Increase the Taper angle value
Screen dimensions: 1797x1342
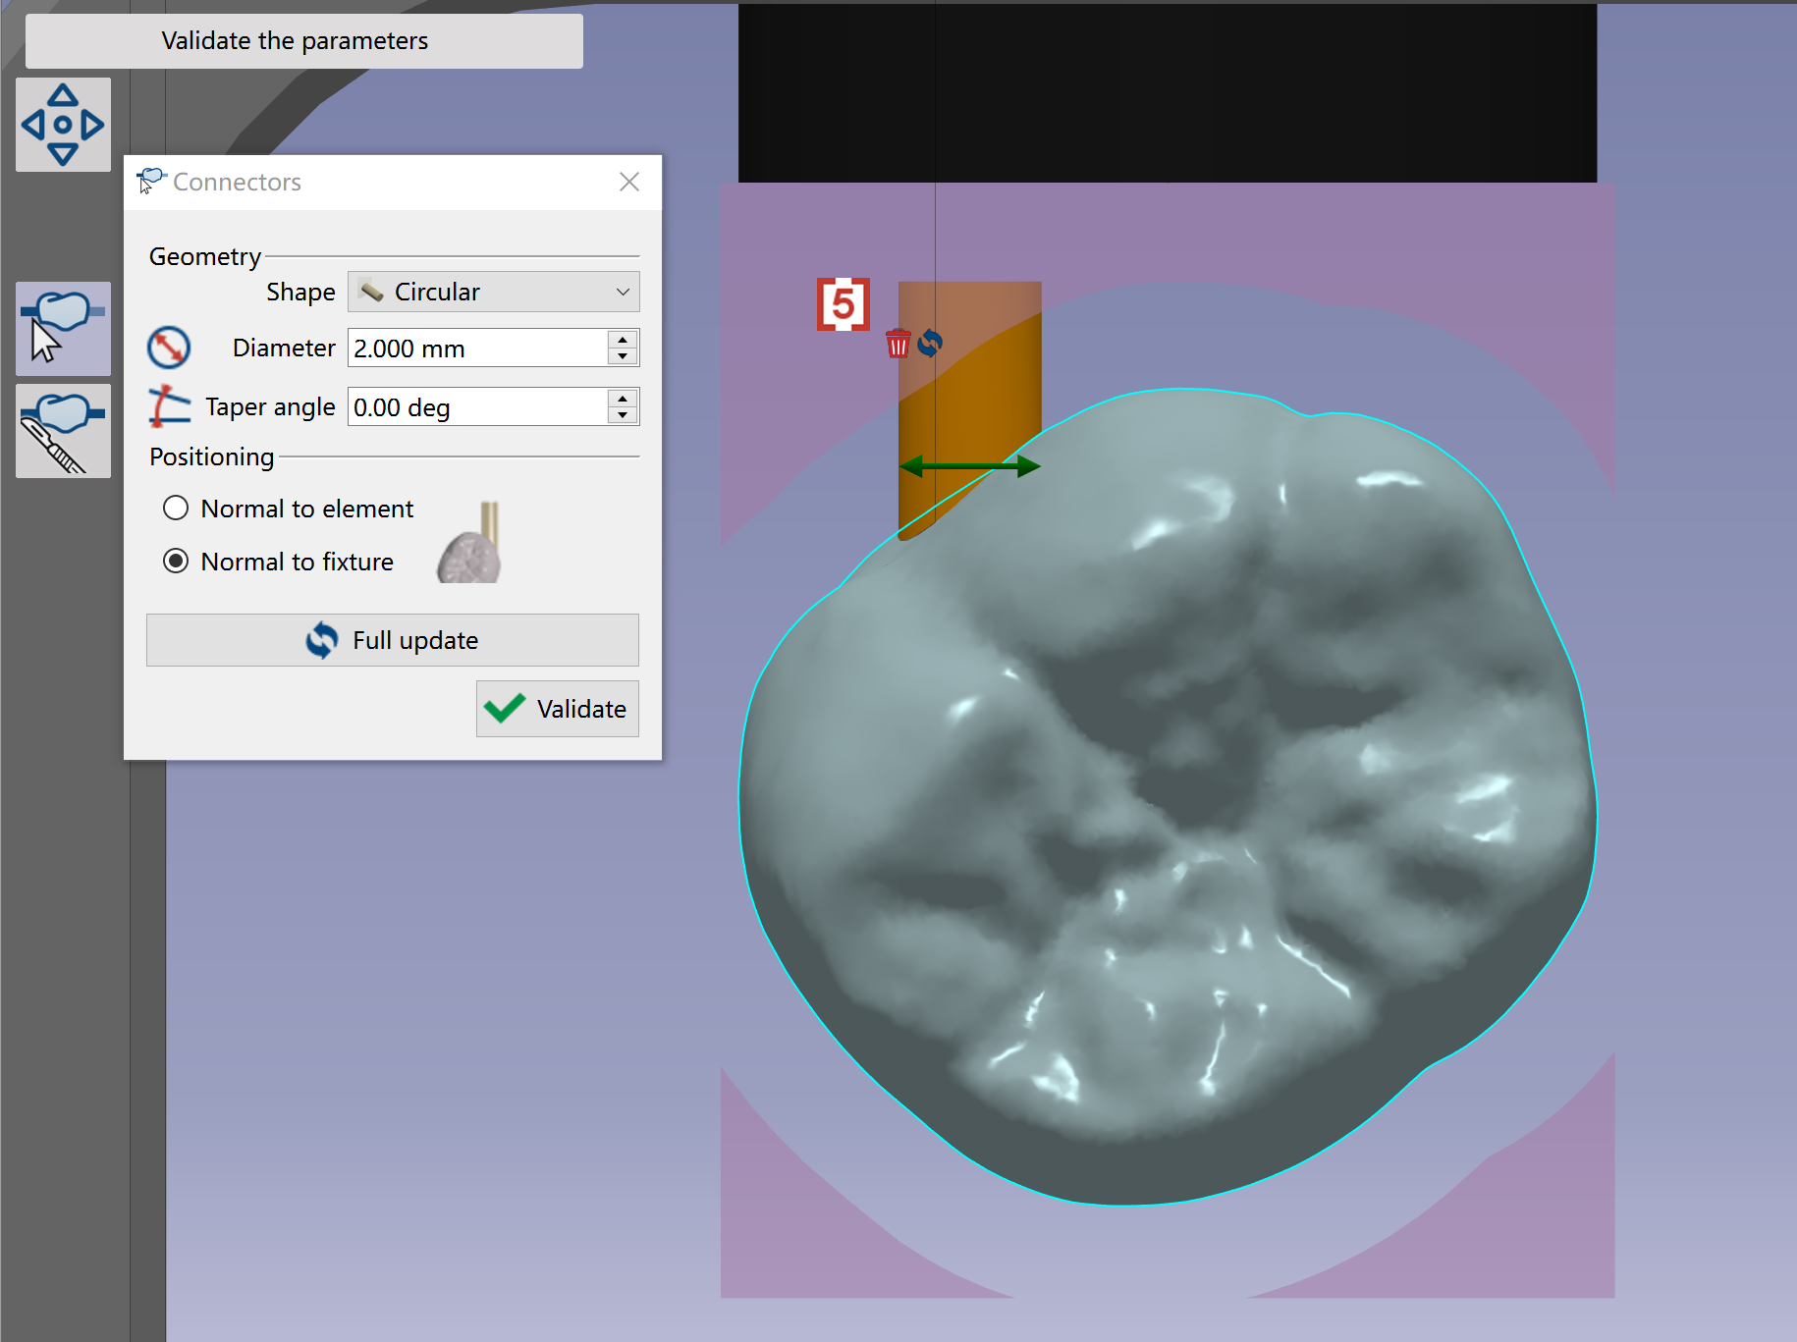(x=623, y=398)
